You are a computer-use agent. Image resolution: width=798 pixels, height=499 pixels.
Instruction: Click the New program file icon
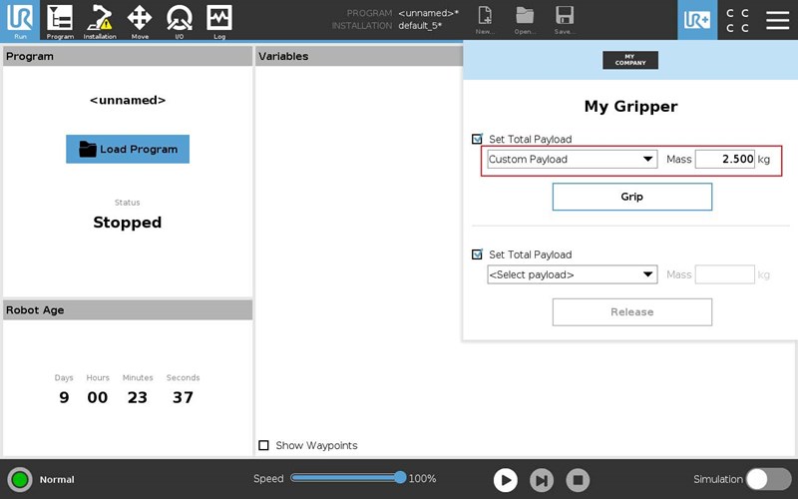(485, 19)
